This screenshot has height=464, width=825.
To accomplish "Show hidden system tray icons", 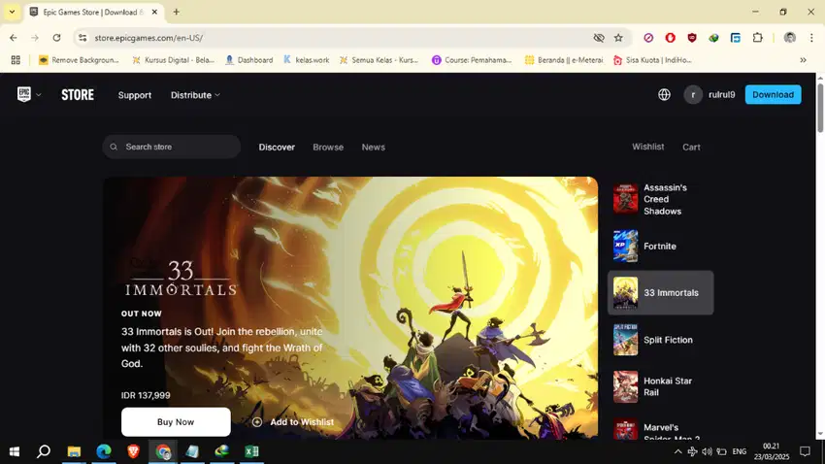I will pyautogui.click(x=677, y=451).
